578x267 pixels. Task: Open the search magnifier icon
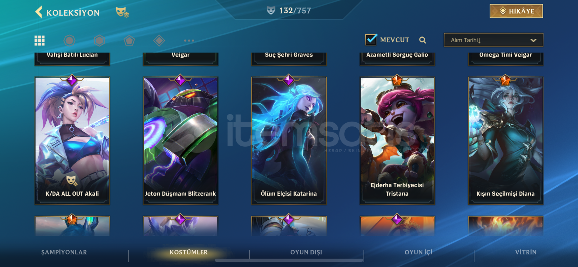(423, 40)
